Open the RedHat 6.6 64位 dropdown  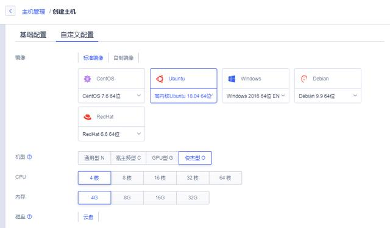point(112,134)
